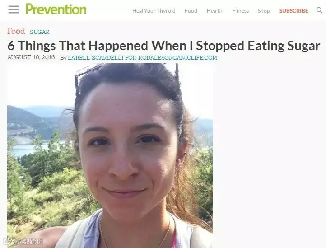
Task: Click the watermark logo on the photo
Action: click(x=23, y=241)
